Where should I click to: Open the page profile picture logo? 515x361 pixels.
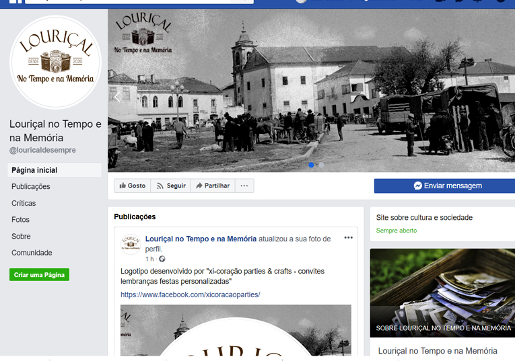55,62
